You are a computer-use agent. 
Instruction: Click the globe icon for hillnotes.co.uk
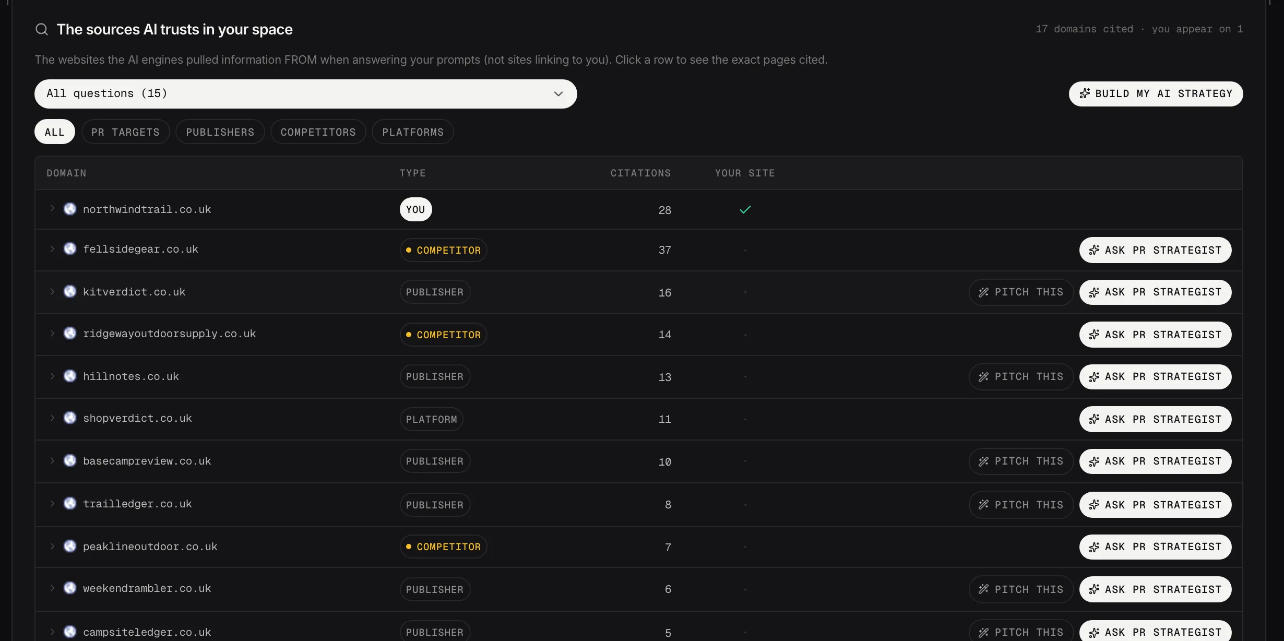point(70,376)
